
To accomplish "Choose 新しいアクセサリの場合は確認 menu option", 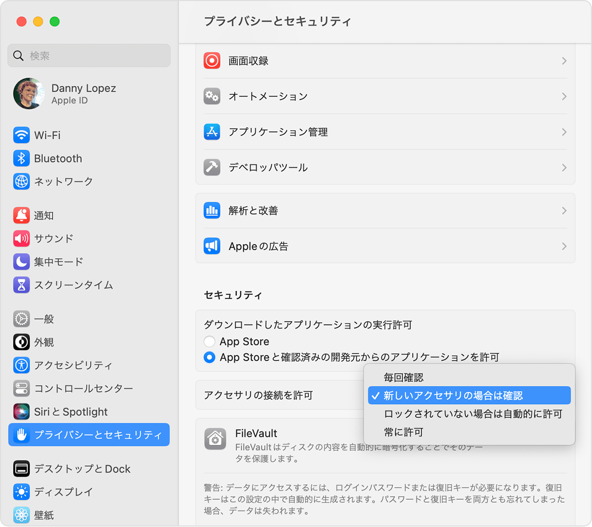I will (x=469, y=396).
